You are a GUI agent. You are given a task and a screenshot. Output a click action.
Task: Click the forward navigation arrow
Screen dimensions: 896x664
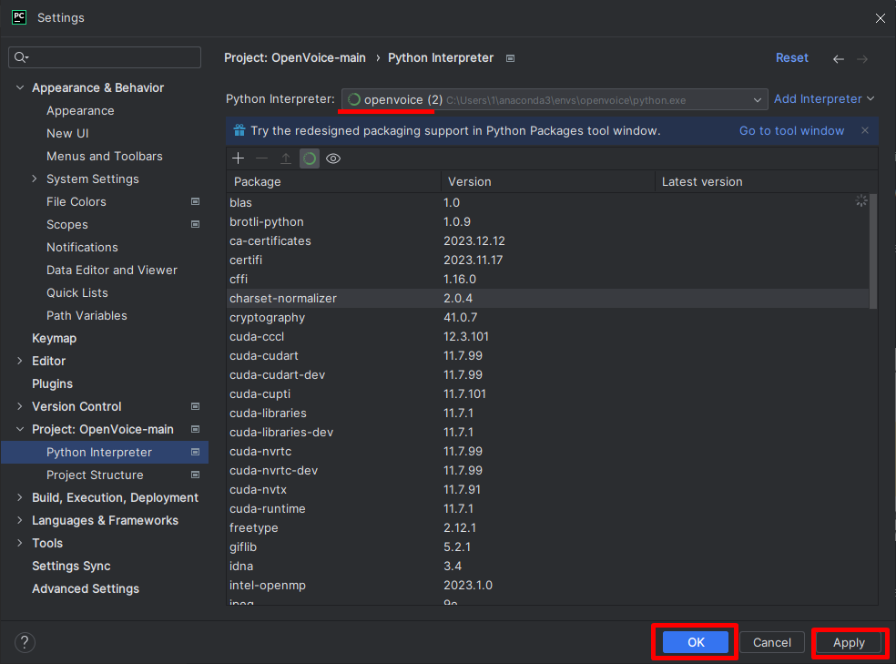point(862,59)
